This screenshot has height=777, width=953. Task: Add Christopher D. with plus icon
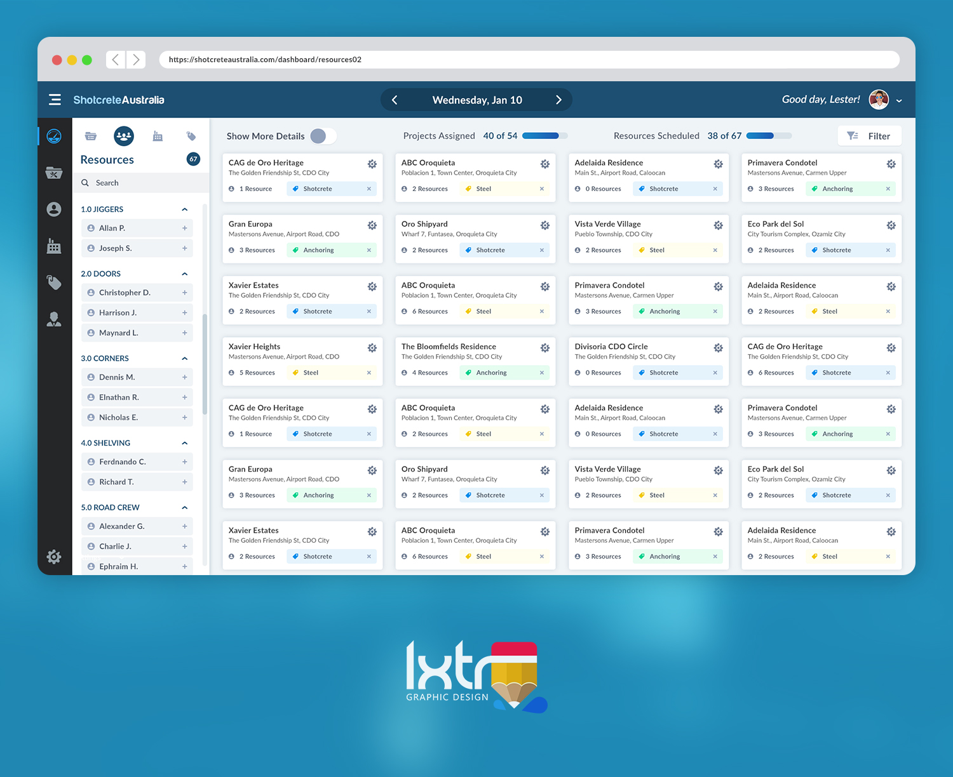[185, 293]
